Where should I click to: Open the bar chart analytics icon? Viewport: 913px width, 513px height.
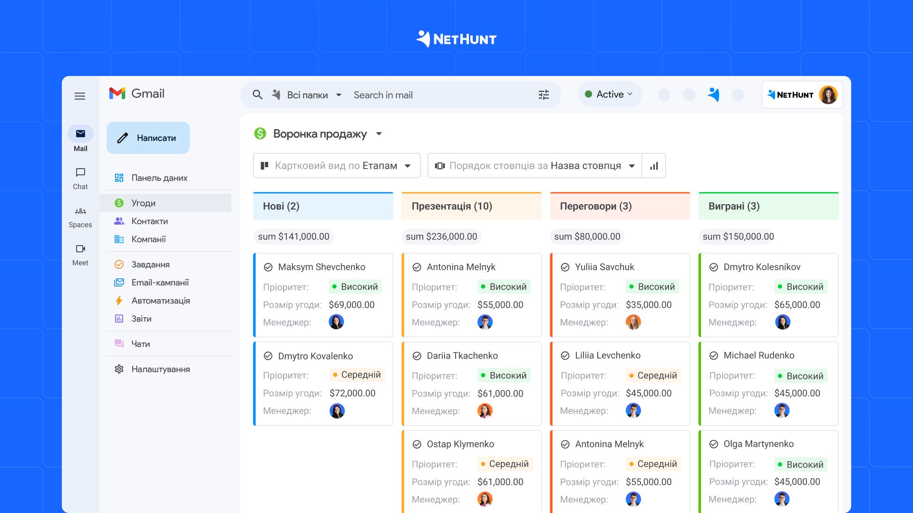(x=655, y=165)
